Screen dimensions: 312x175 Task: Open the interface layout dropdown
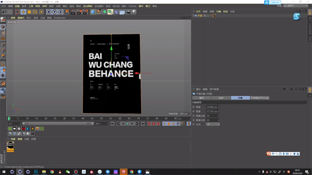click(x=296, y=6)
